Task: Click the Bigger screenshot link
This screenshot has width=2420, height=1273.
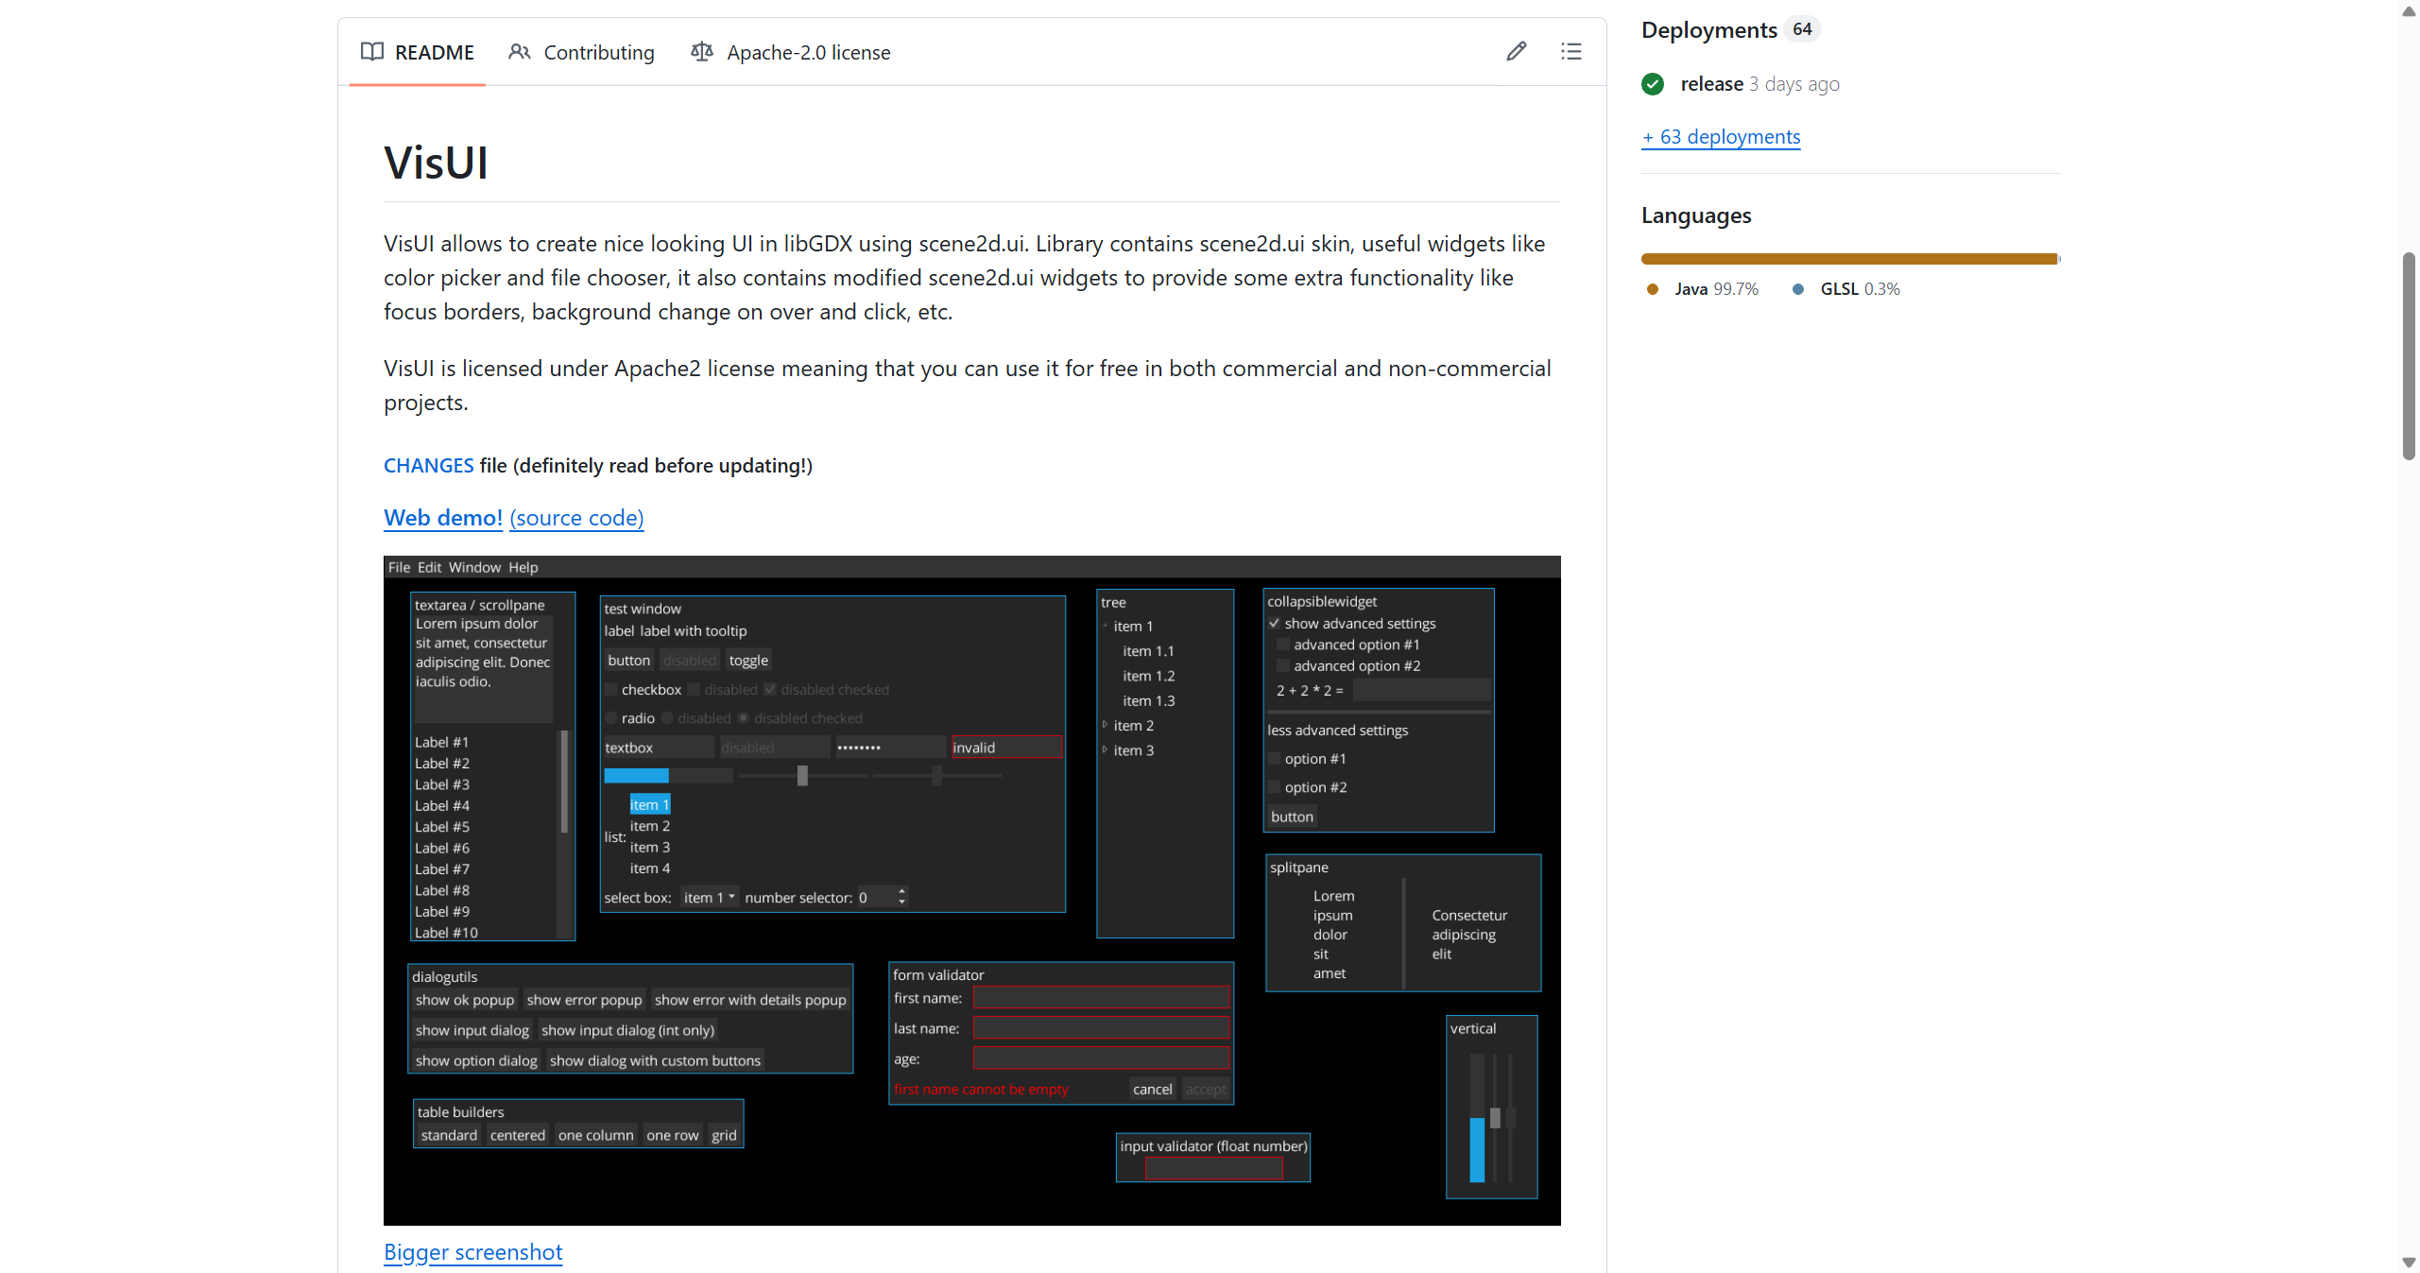Action: [x=472, y=1252]
